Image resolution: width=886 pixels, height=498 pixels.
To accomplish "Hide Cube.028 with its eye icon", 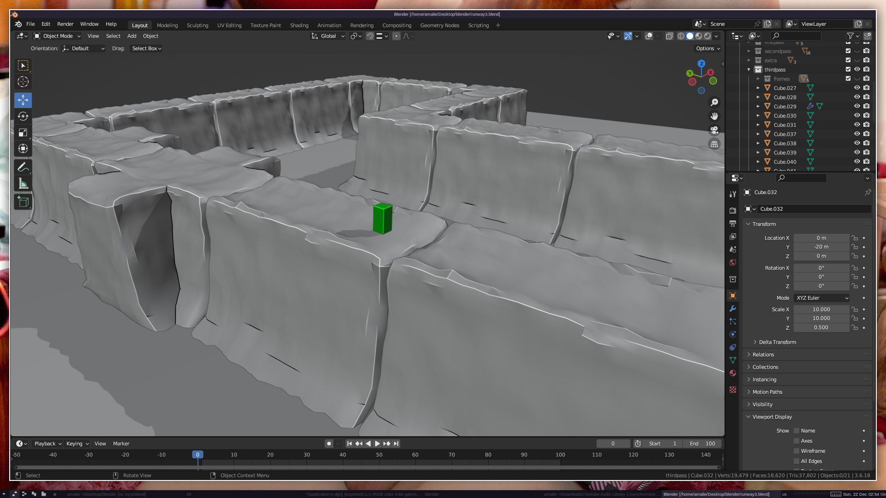I will pos(857,97).
